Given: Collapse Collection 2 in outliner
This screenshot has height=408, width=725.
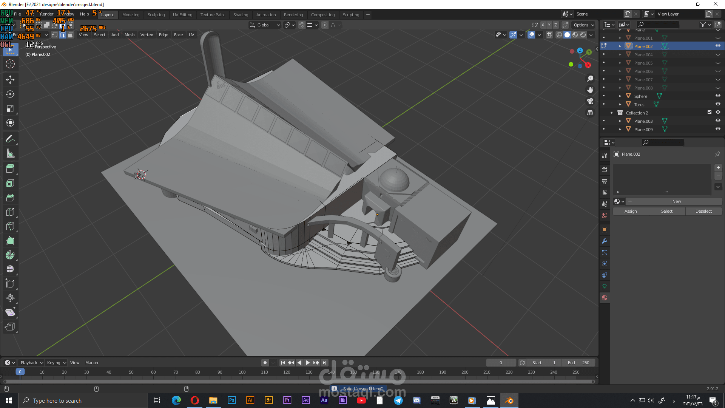Looking at the screenshot, I should pos(612,113).
